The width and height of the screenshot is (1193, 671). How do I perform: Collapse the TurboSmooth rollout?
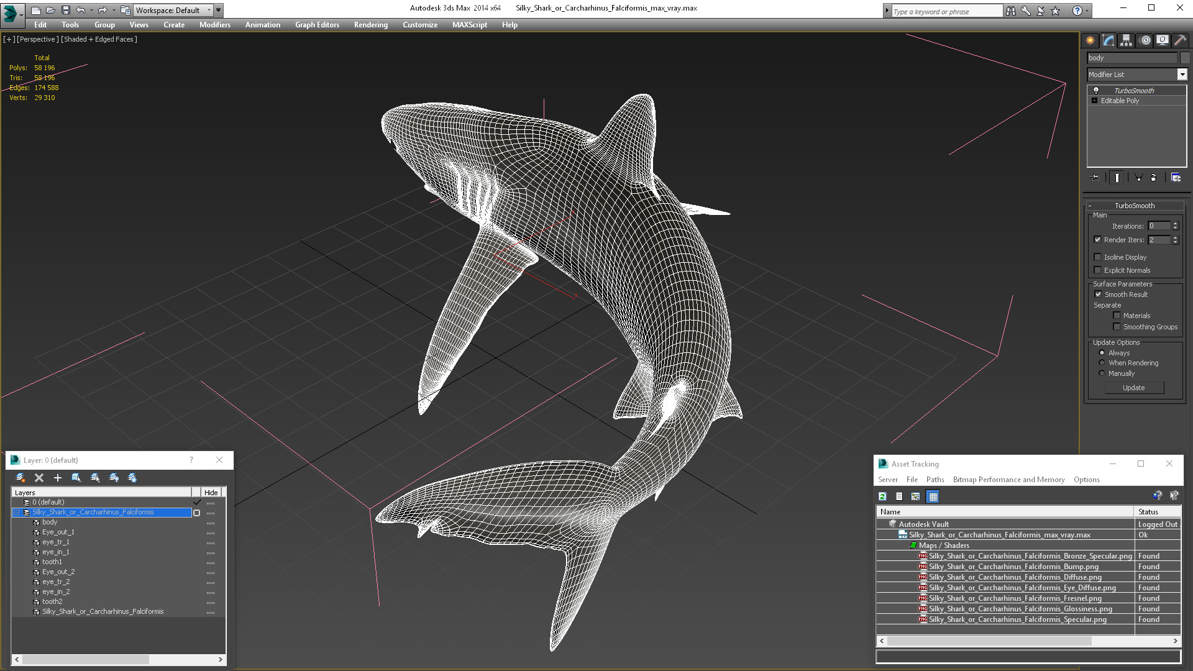(x=1090, y=206)
